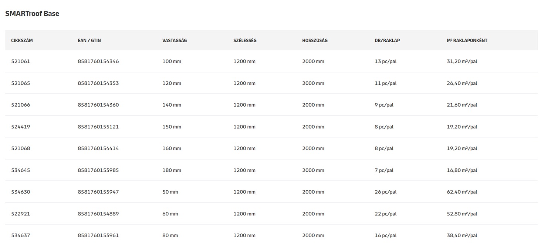Select article number 521061

[21, 61]
